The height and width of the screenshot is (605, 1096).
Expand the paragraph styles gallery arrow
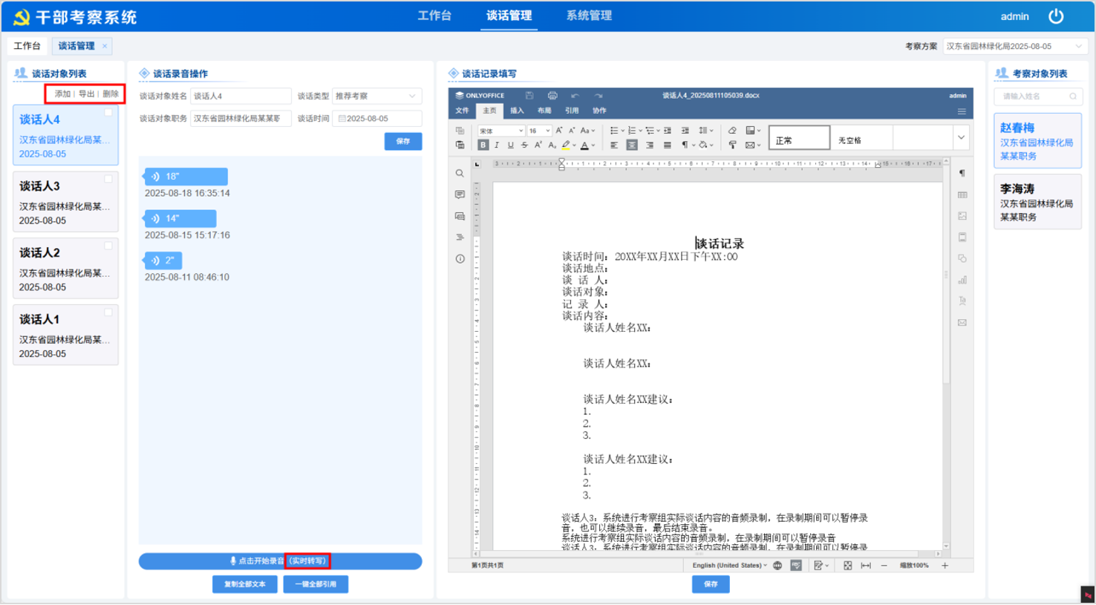(x=961, y=138)
